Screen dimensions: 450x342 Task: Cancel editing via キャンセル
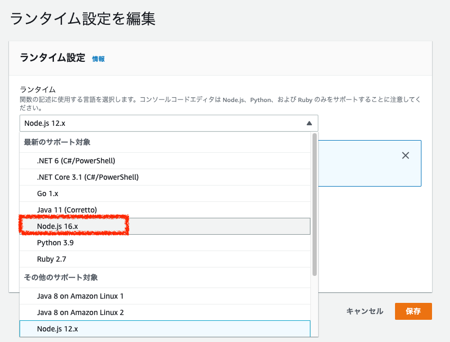pos(364,311)
